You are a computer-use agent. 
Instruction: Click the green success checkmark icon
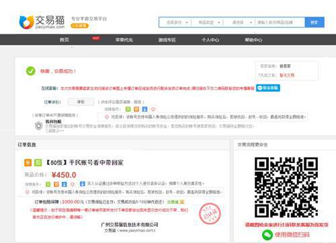(x=31, y=71)
